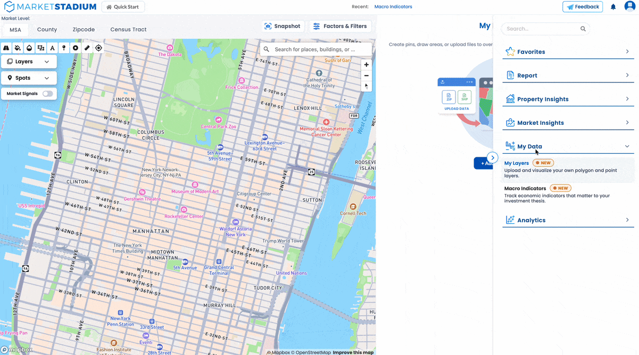Collapse the My Data section chevron

tap(627, 146)
